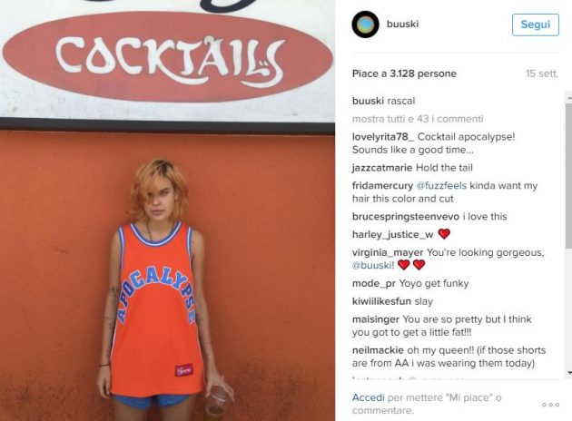
Task: Open the three-dot more options menu
Action: click(550, 405)
